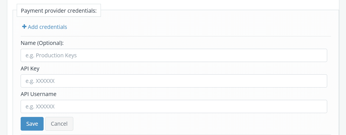
Task: Place cursor in the Production Keys placeholder field
Action: (174, 55)
